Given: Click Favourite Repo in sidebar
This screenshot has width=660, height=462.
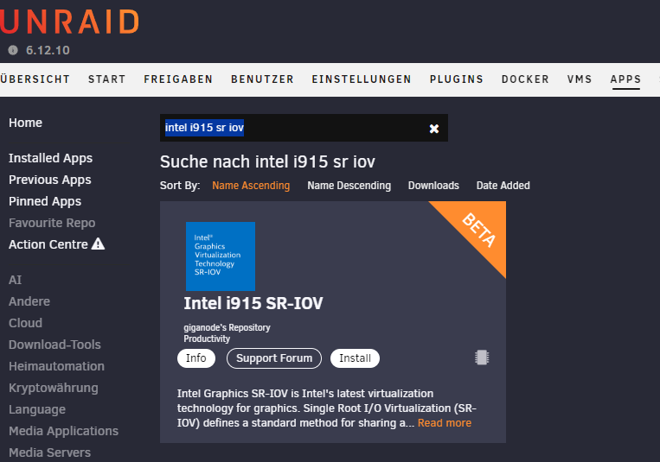Looking at the screenshot, I should 52,223.
